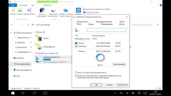Image resolution: width=171 pixels, height=96 pixels.
Task: Click the network Wi-Fi tray icon
Action: pos(127,93)
